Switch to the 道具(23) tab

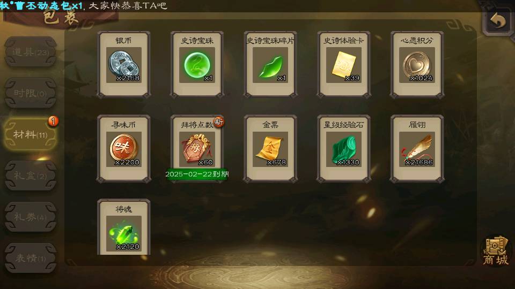point(31,52)
